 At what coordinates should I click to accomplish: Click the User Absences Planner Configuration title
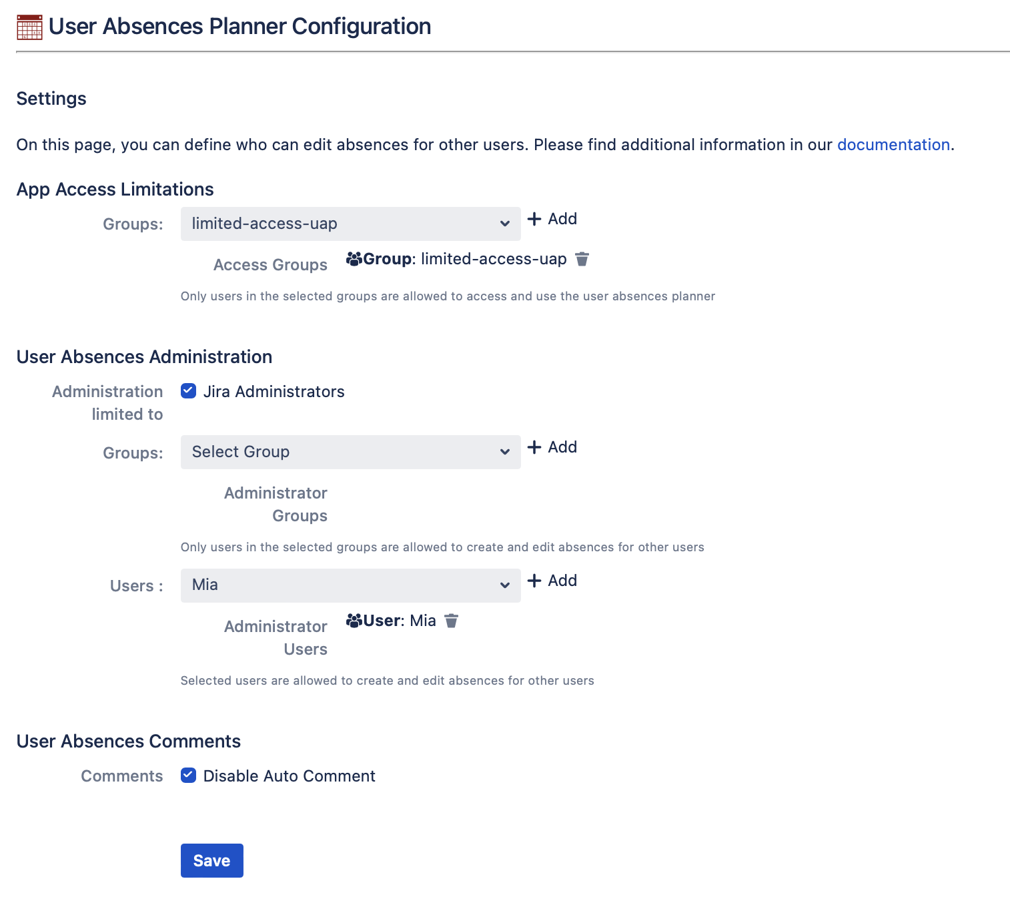point(239,27)
